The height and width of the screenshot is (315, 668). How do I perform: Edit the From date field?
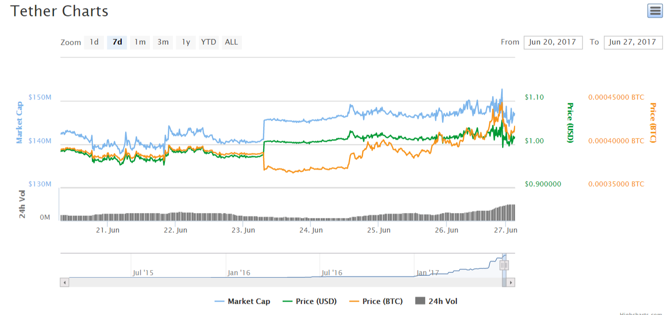pos(552,42)
